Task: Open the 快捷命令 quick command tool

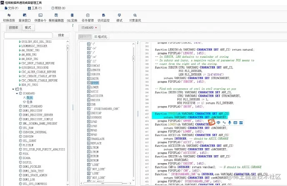Action: point(40,17)
